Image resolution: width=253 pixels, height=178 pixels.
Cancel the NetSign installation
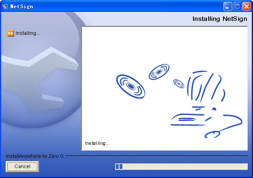22,167
